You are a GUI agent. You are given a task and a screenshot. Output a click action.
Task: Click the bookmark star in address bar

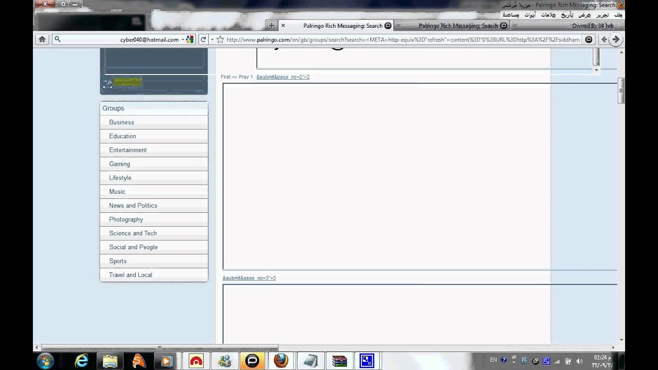[220, 40]
